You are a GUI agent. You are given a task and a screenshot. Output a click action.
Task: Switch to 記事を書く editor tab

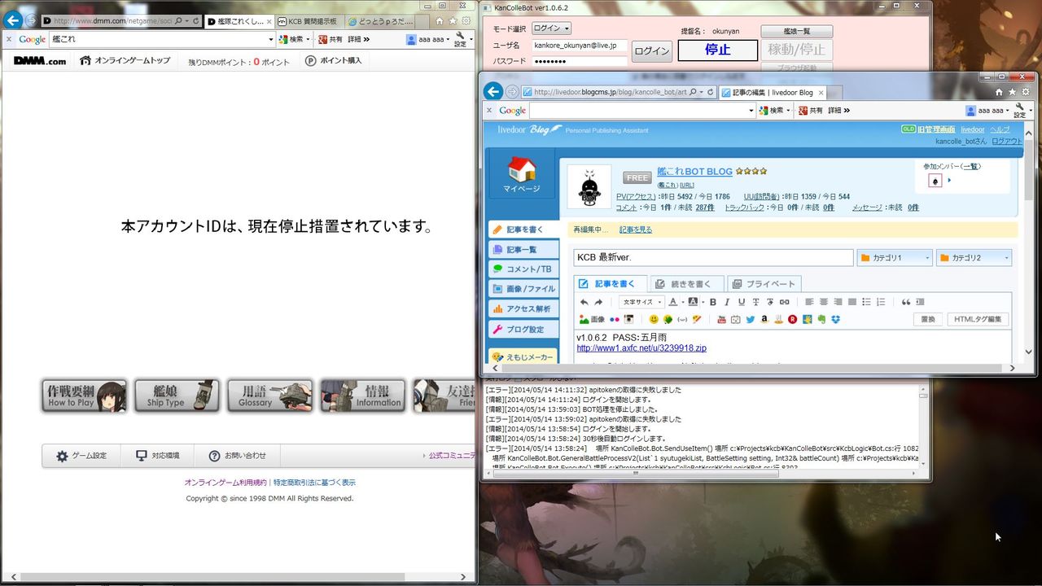610,284
